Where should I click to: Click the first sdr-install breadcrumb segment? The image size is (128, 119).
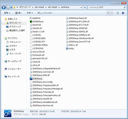click(x=39, y=7)
